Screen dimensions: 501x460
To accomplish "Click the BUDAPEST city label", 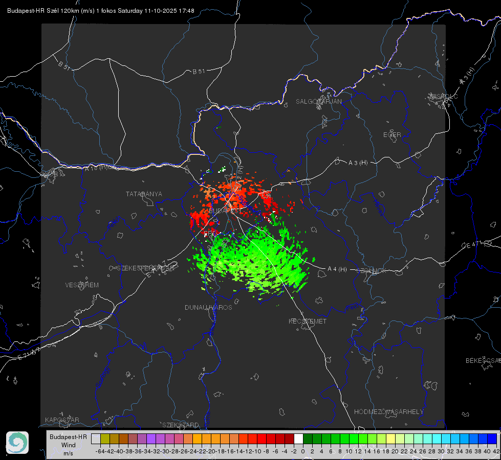I will click(x=225, y=211).
